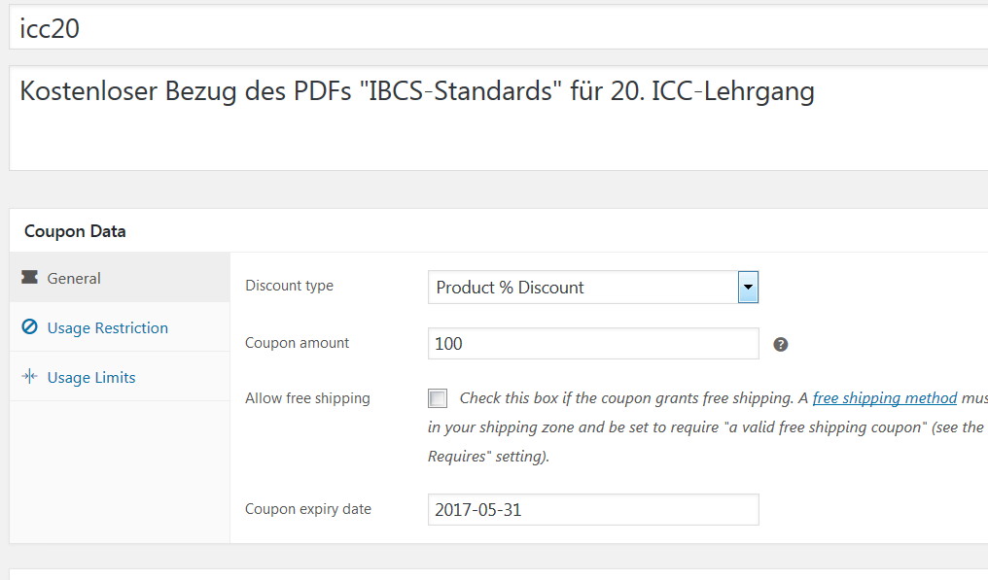
Task: Click the coupon description text area
Action: pos(499,118)
